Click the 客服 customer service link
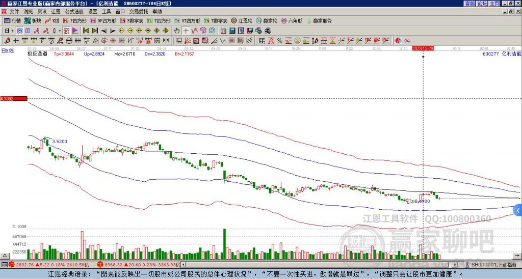The height and width of the screenshot is (279, 522). (469, 3)
